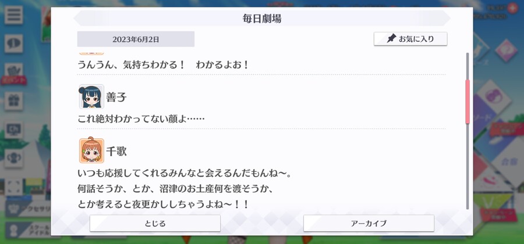Click the monitor screen icon in sidebar
The width and height of the screenshot is (524, 244).
click(x=13, y=130)
